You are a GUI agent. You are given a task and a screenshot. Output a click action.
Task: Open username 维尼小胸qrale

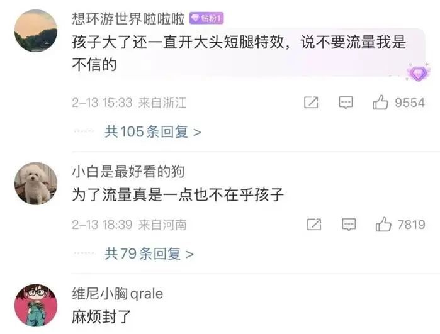click(x=118, y=294)
